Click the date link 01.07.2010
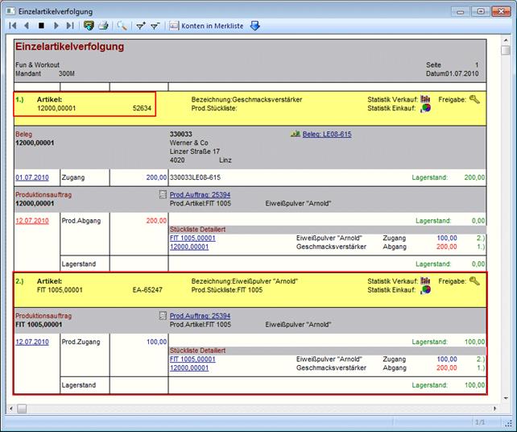The height and width of the screenshot is (432, 517). (31, 177)
